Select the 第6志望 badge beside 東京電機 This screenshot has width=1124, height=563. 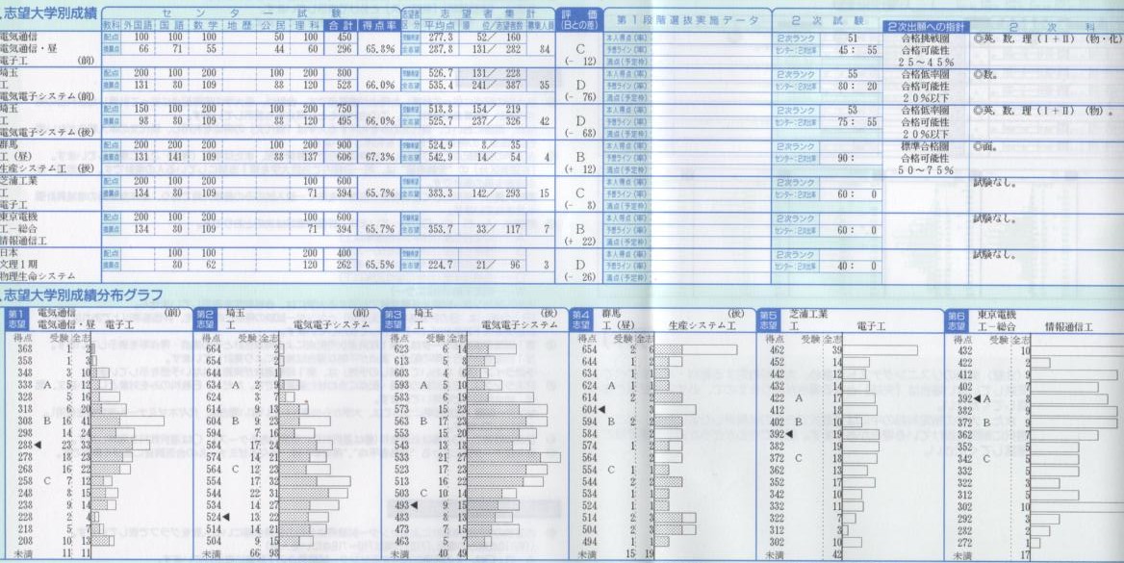click(x=956, y=319)
